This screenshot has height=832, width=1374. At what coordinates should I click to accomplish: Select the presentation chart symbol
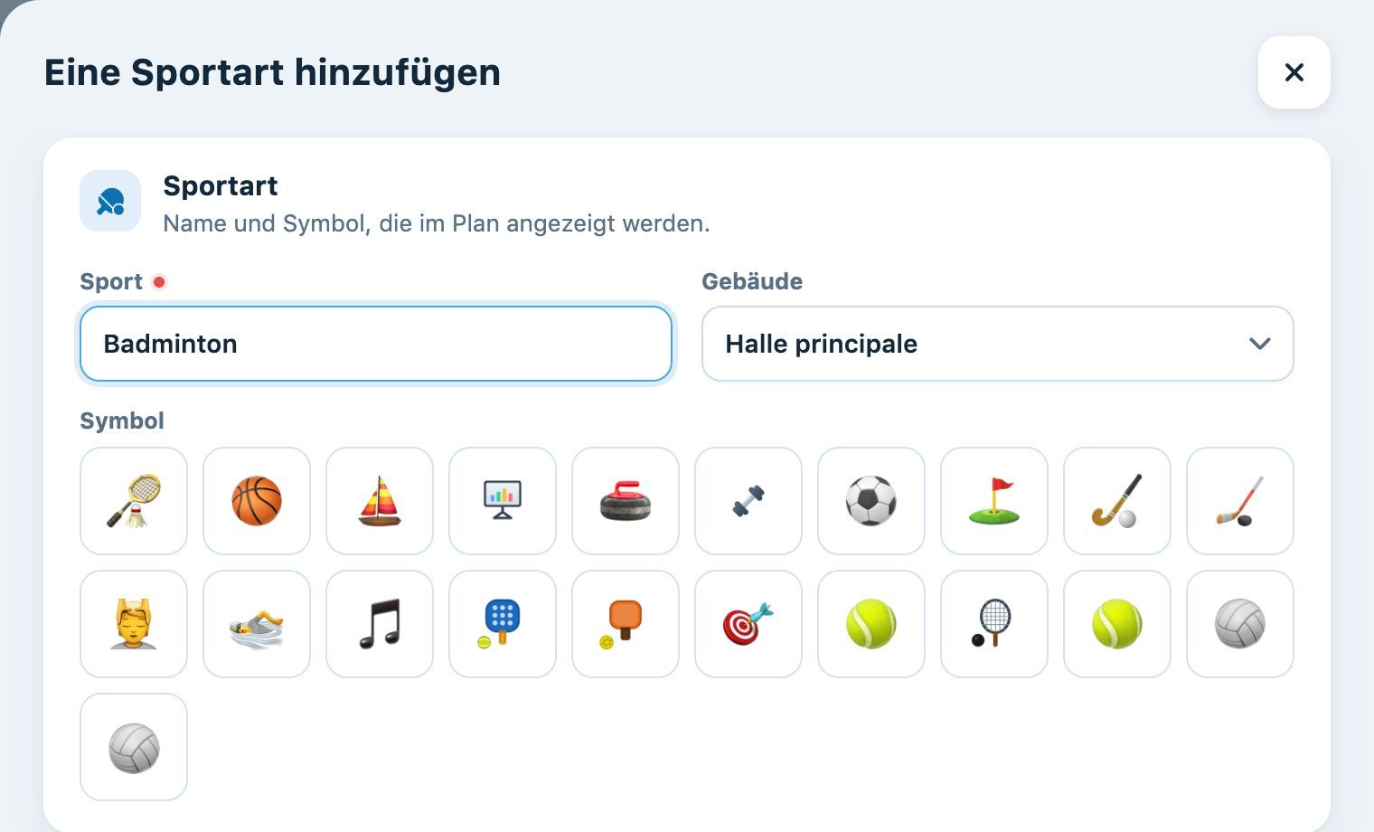point(503,501)
